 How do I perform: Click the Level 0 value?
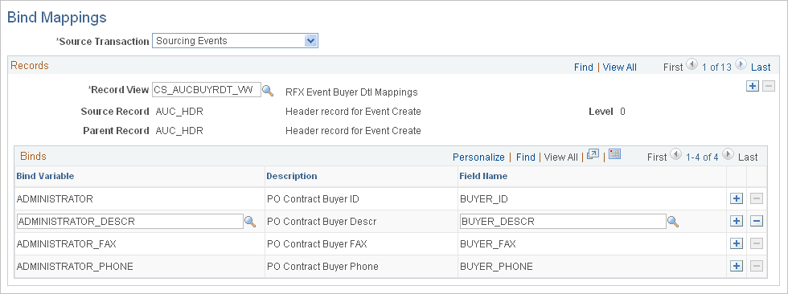(x=622, y=112)
